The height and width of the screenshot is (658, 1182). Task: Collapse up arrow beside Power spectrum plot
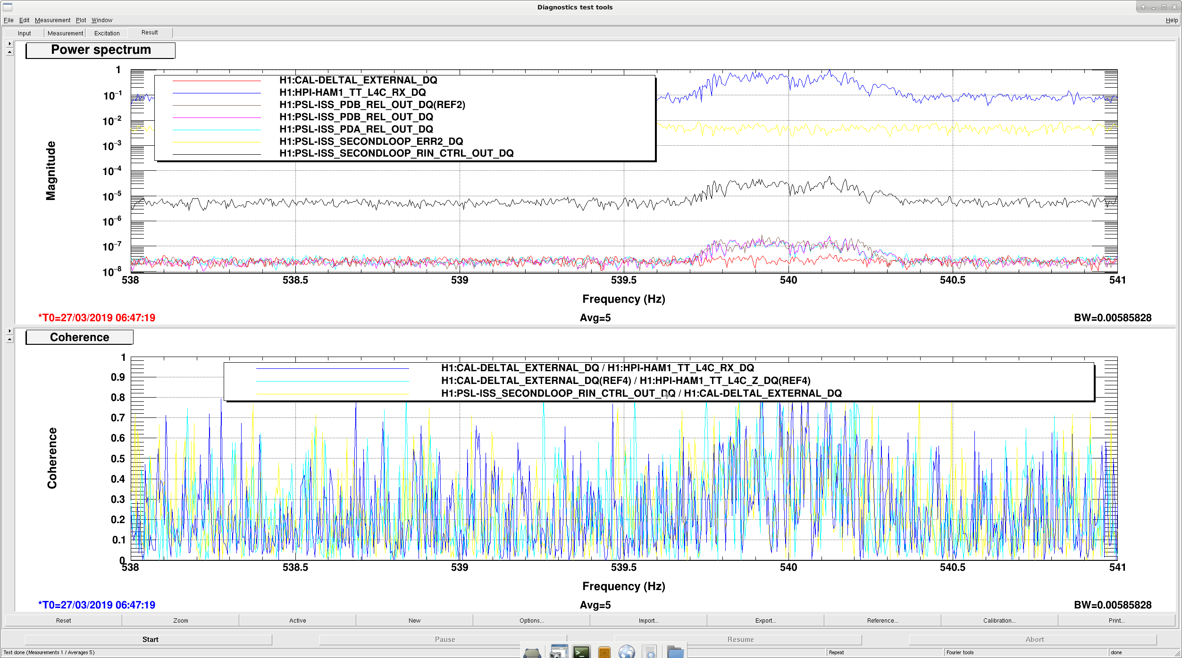(x=9, y=52)
